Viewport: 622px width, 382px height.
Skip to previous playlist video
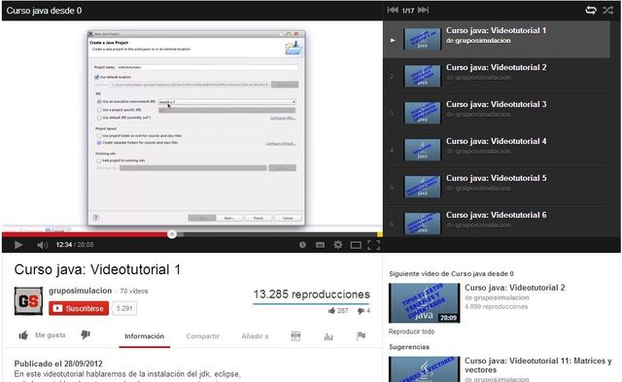(x=393, y=10)
